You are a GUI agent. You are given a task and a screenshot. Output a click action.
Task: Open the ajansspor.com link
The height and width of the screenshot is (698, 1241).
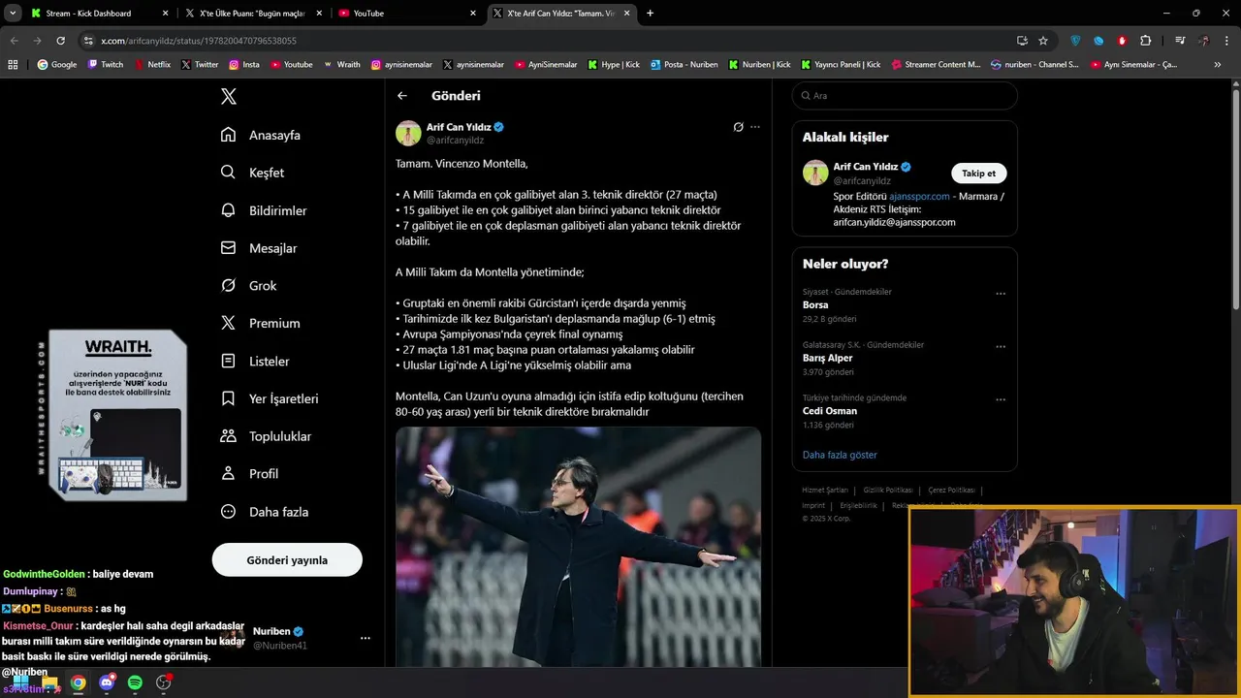[919, 197]
